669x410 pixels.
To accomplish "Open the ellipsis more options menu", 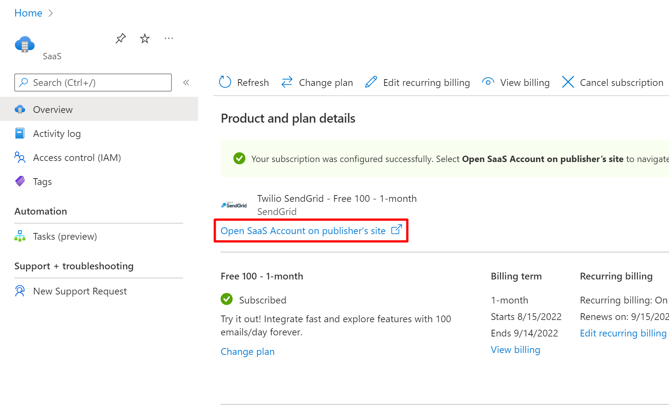I will click(x=168, y=38).
